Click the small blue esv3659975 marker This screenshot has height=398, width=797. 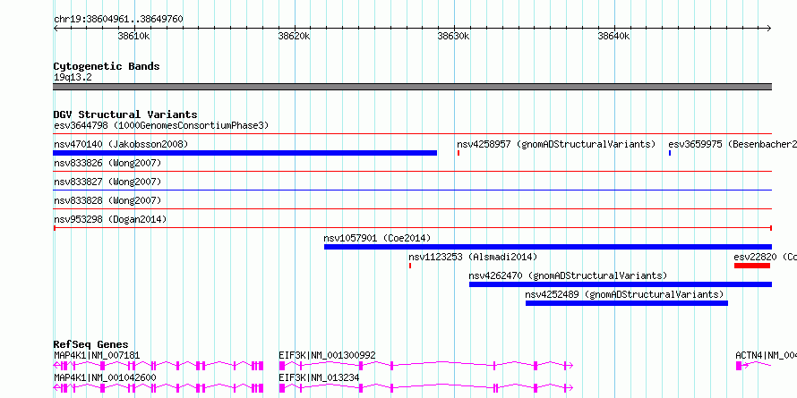pos(670,153)
